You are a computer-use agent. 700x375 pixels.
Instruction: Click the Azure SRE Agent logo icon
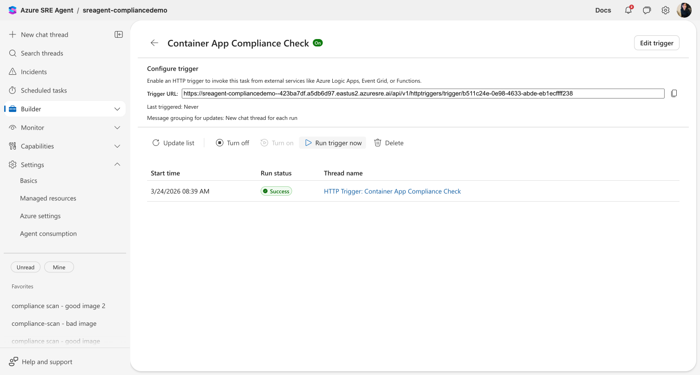(13, 10)
